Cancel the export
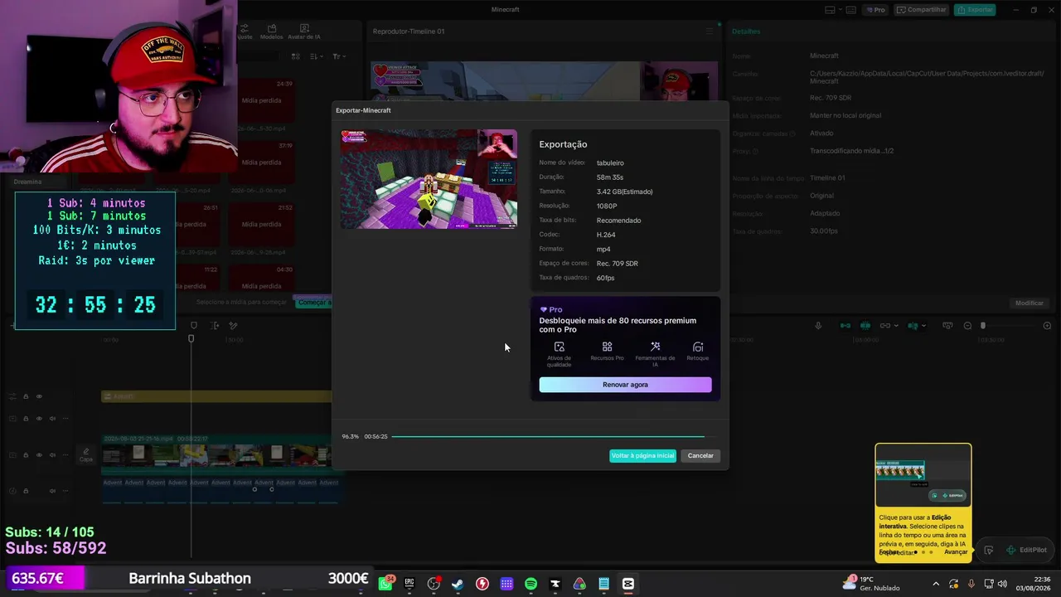 click(700, 455)
